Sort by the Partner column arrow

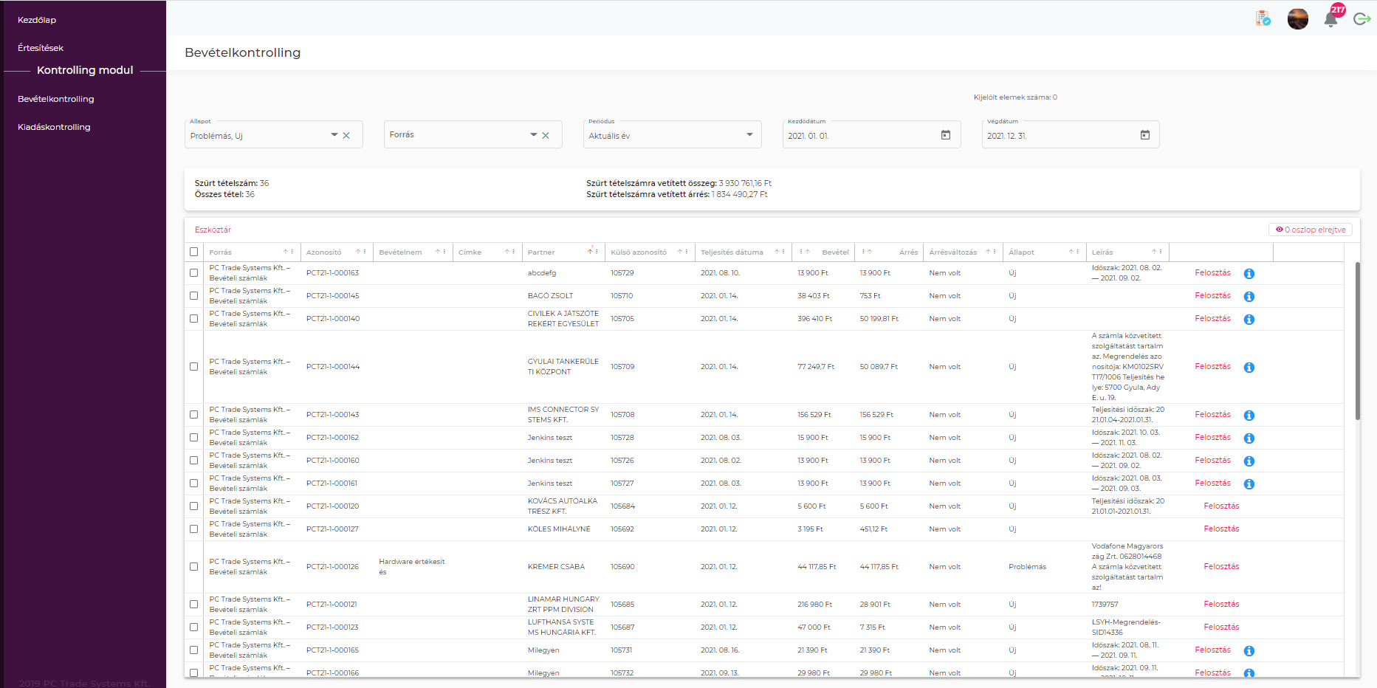590,252
